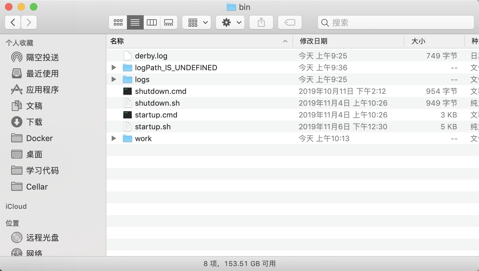The image size is (479, 271).
Task: Click the 个人收藏 sidebar section header
Action: (19, 43)
